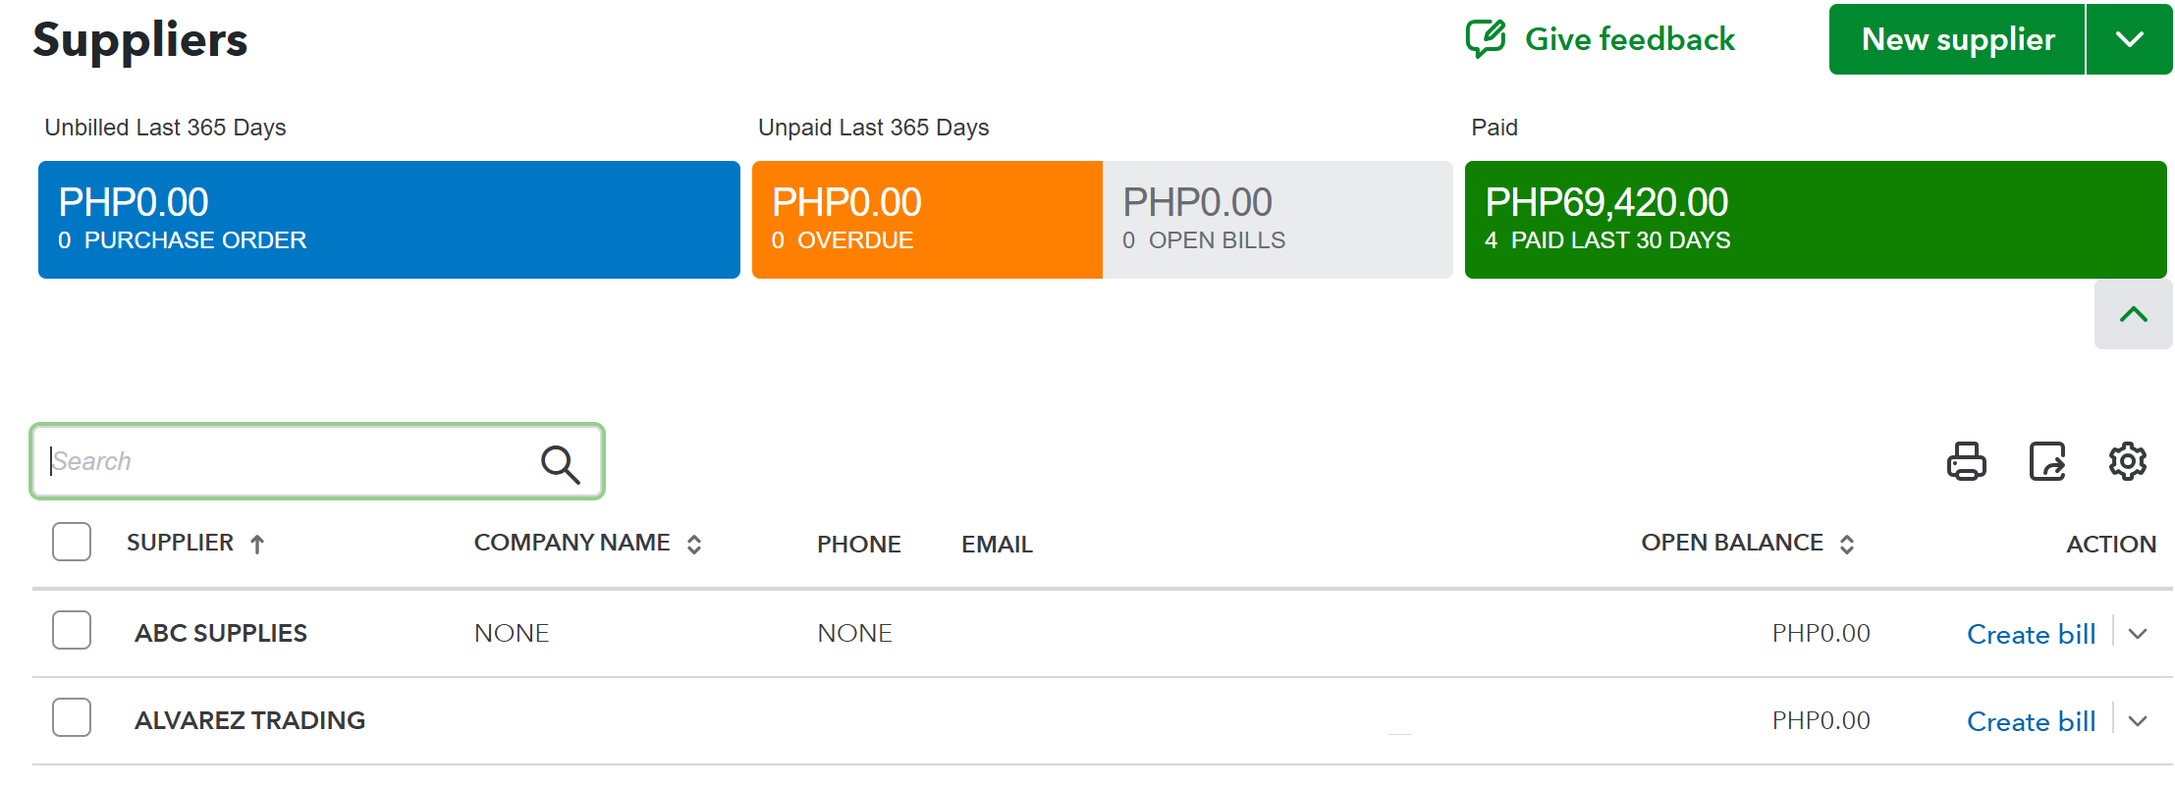Viewport: 2175px width, 785px height.
Task: Sort by Open Balance column arrows
Action: pos(1847,545)
